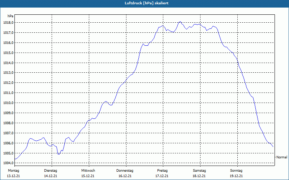289x180 pixels.
Task: Click the 'Normal' marker label
Action: pos(282,157)
